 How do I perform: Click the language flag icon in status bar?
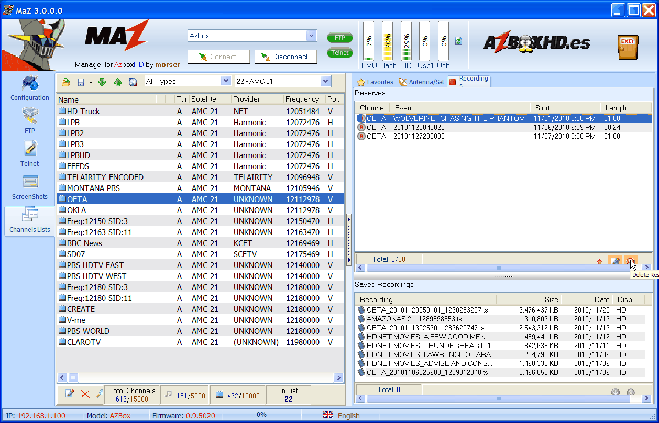point(328,415)
